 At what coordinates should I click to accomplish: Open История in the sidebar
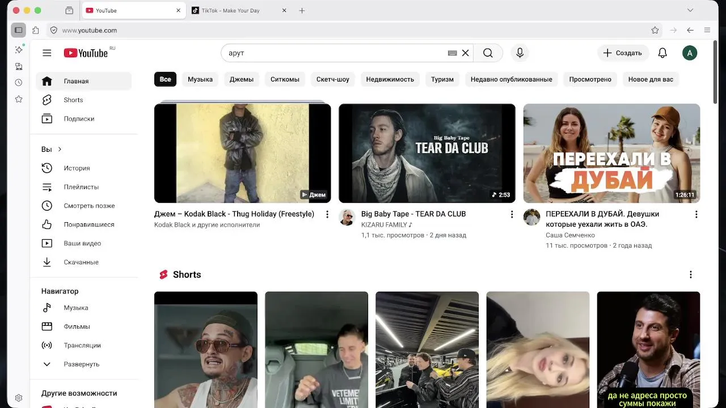coord(84,168)
